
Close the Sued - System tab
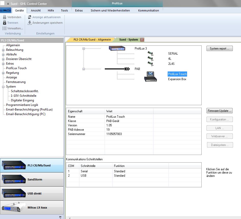(x=142, y=40)
